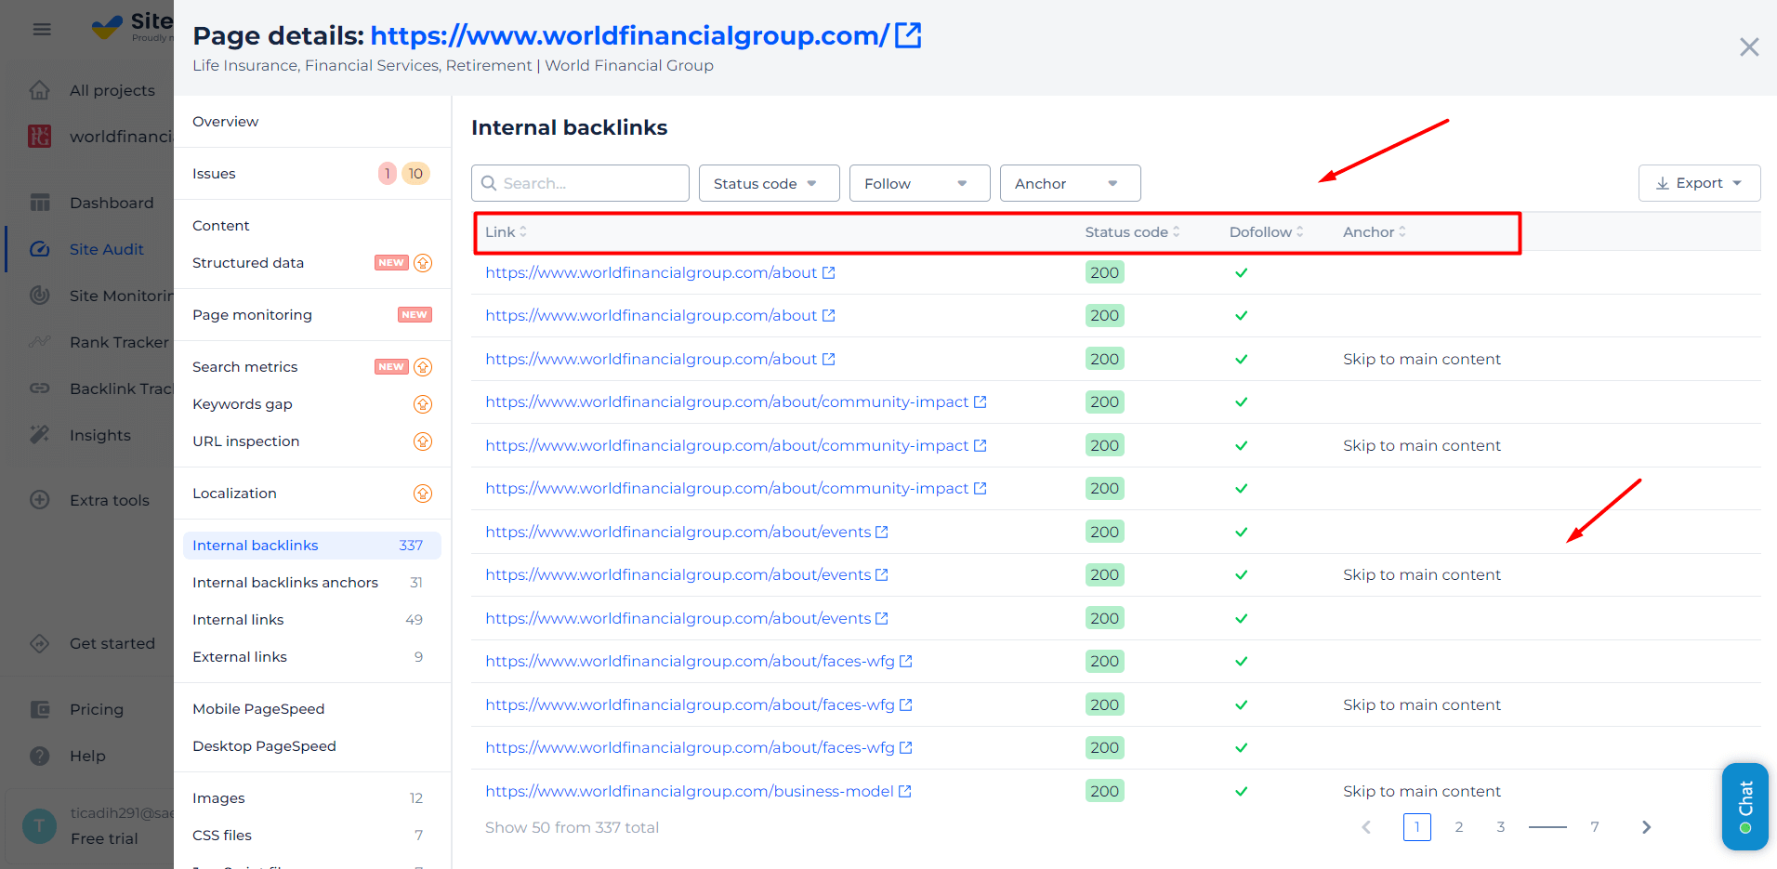Click the premium icon beside Structured data
This screenshot has height=869, width=1777.
click(423, 263)
